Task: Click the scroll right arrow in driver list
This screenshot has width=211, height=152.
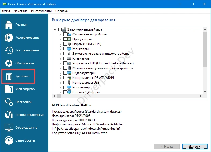Action: pyautogui.click(x=201, y=96)
